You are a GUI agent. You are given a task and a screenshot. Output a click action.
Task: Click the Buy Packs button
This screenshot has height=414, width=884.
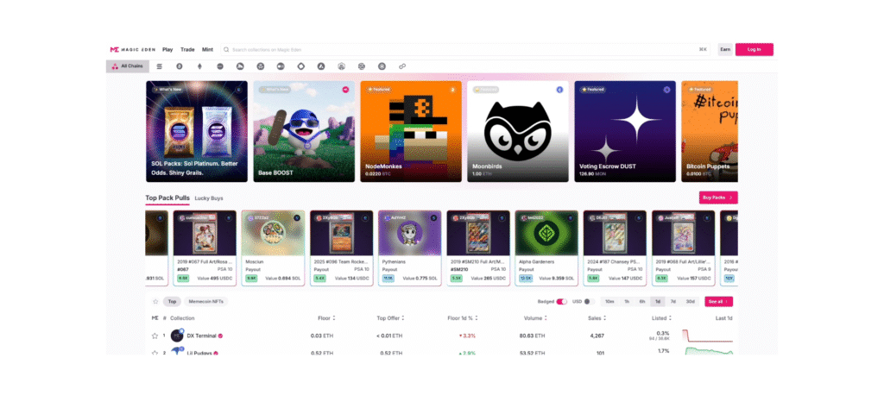pos(717,198)
